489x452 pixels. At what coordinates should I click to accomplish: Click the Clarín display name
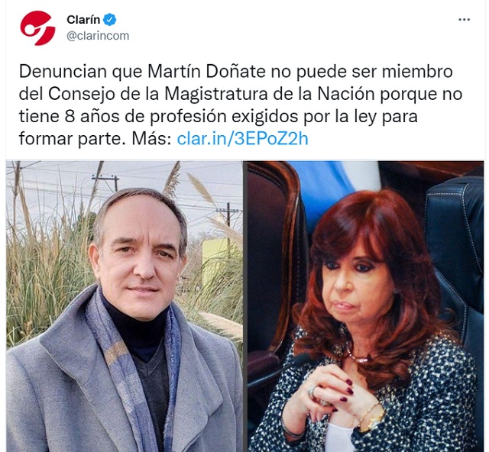pyautogui.click(x=83, y=20)
